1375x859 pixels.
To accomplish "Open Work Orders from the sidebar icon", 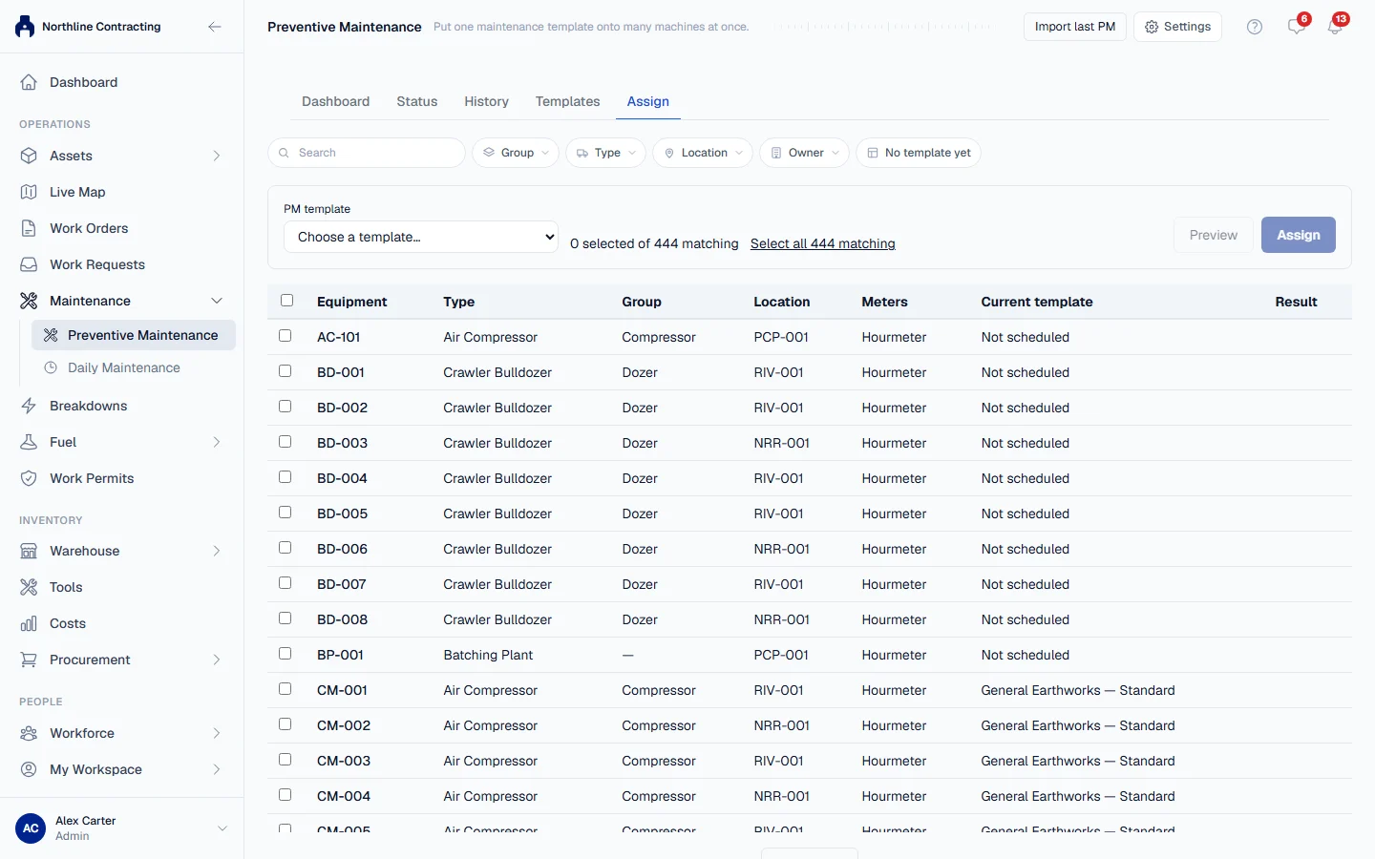I will (x=29, y=228).
